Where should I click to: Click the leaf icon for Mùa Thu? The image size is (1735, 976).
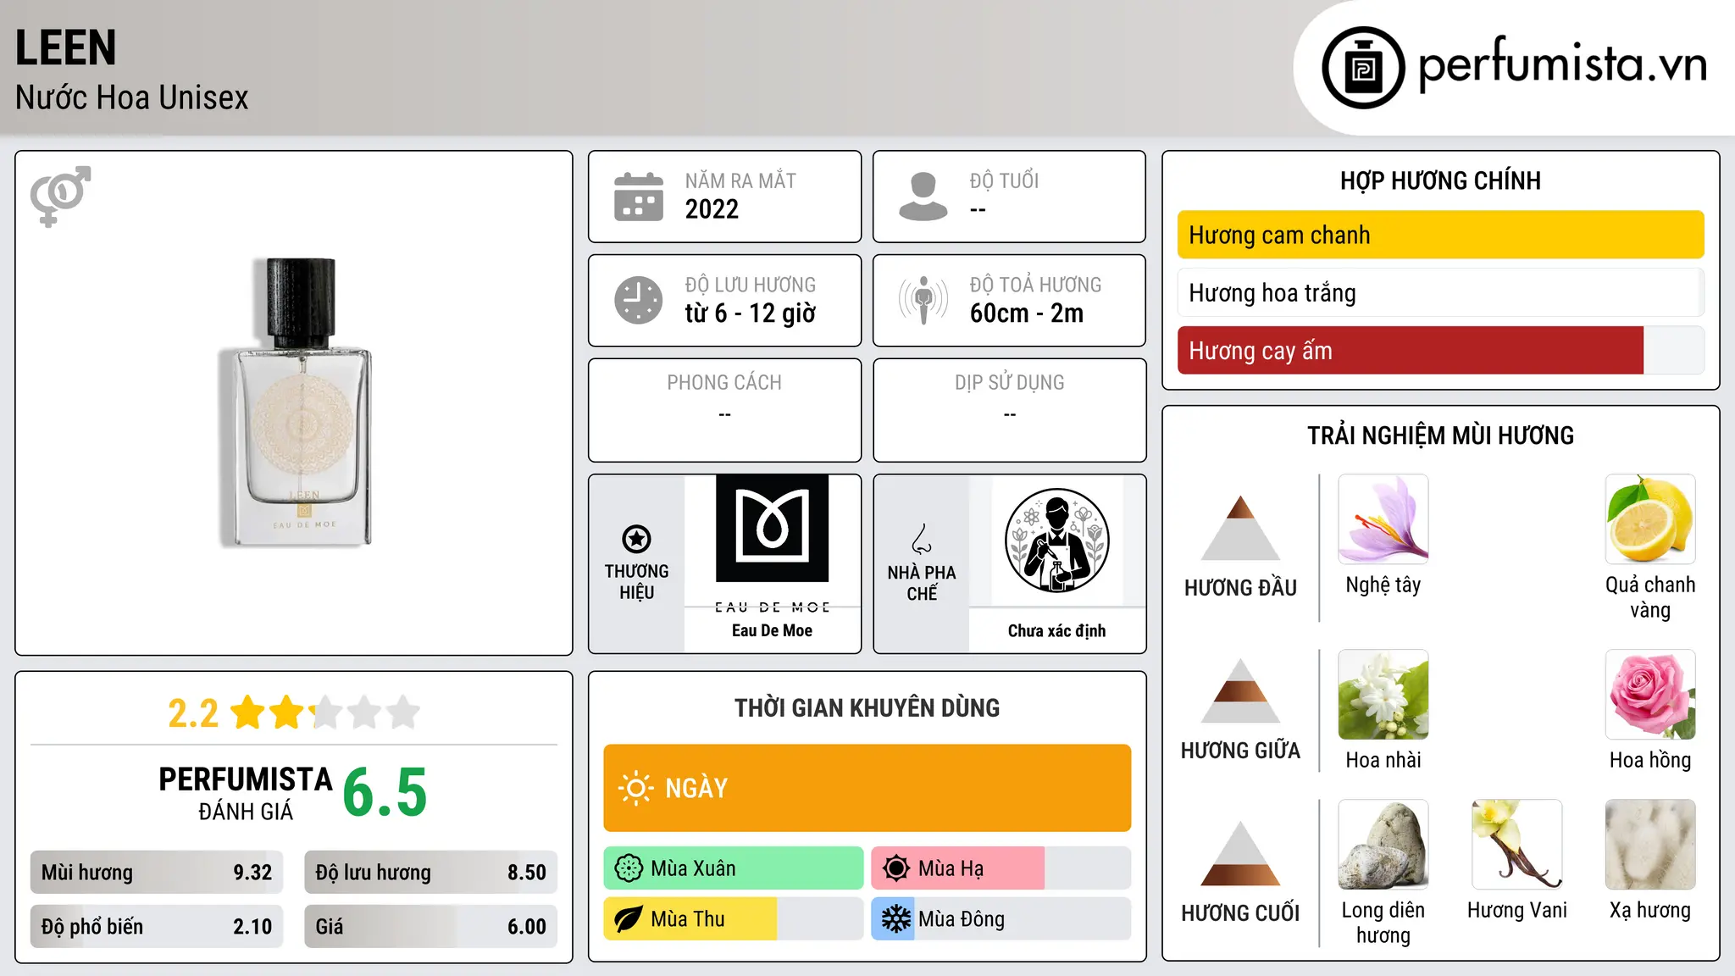coord(628,919)
